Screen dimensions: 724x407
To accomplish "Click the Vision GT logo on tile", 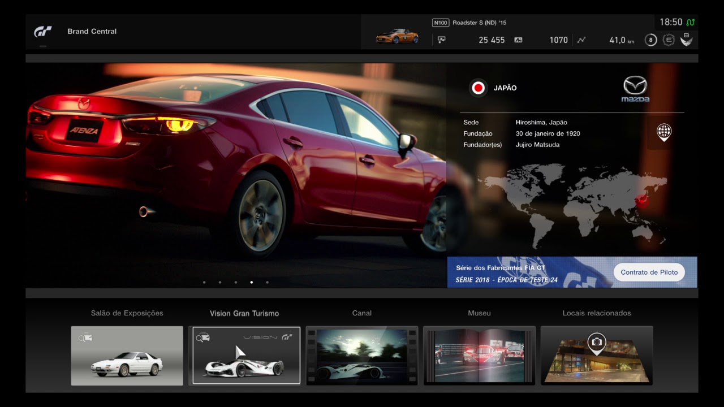I will pos(268,337).
